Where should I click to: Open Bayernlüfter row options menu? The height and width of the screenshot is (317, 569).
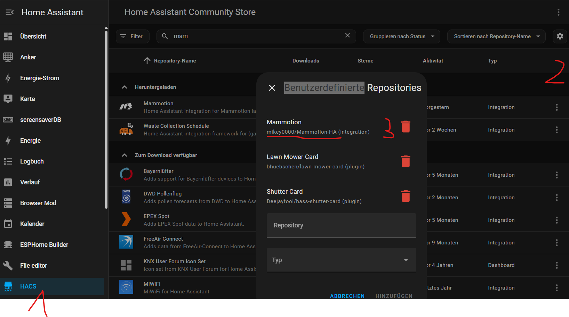pos(557,175)
